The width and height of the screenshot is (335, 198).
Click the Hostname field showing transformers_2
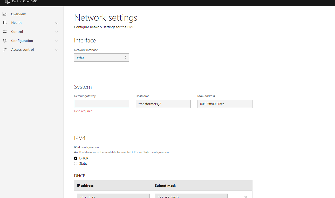point(163,104)
